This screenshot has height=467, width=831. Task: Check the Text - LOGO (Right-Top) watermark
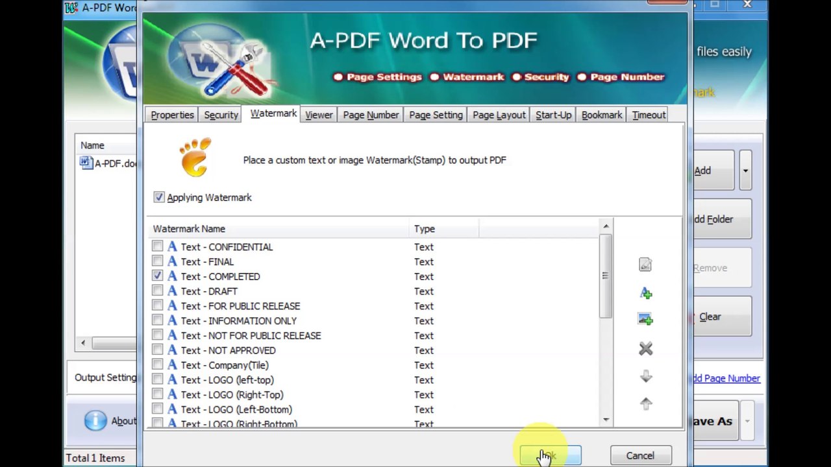(157, 394)
